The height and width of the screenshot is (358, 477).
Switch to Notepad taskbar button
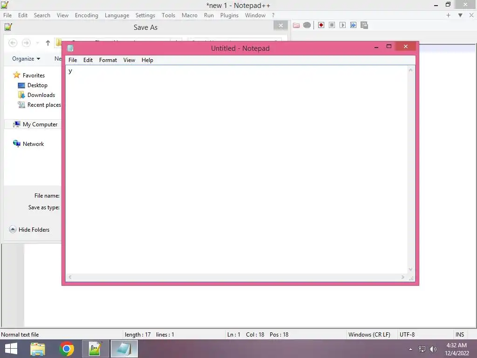124,349
